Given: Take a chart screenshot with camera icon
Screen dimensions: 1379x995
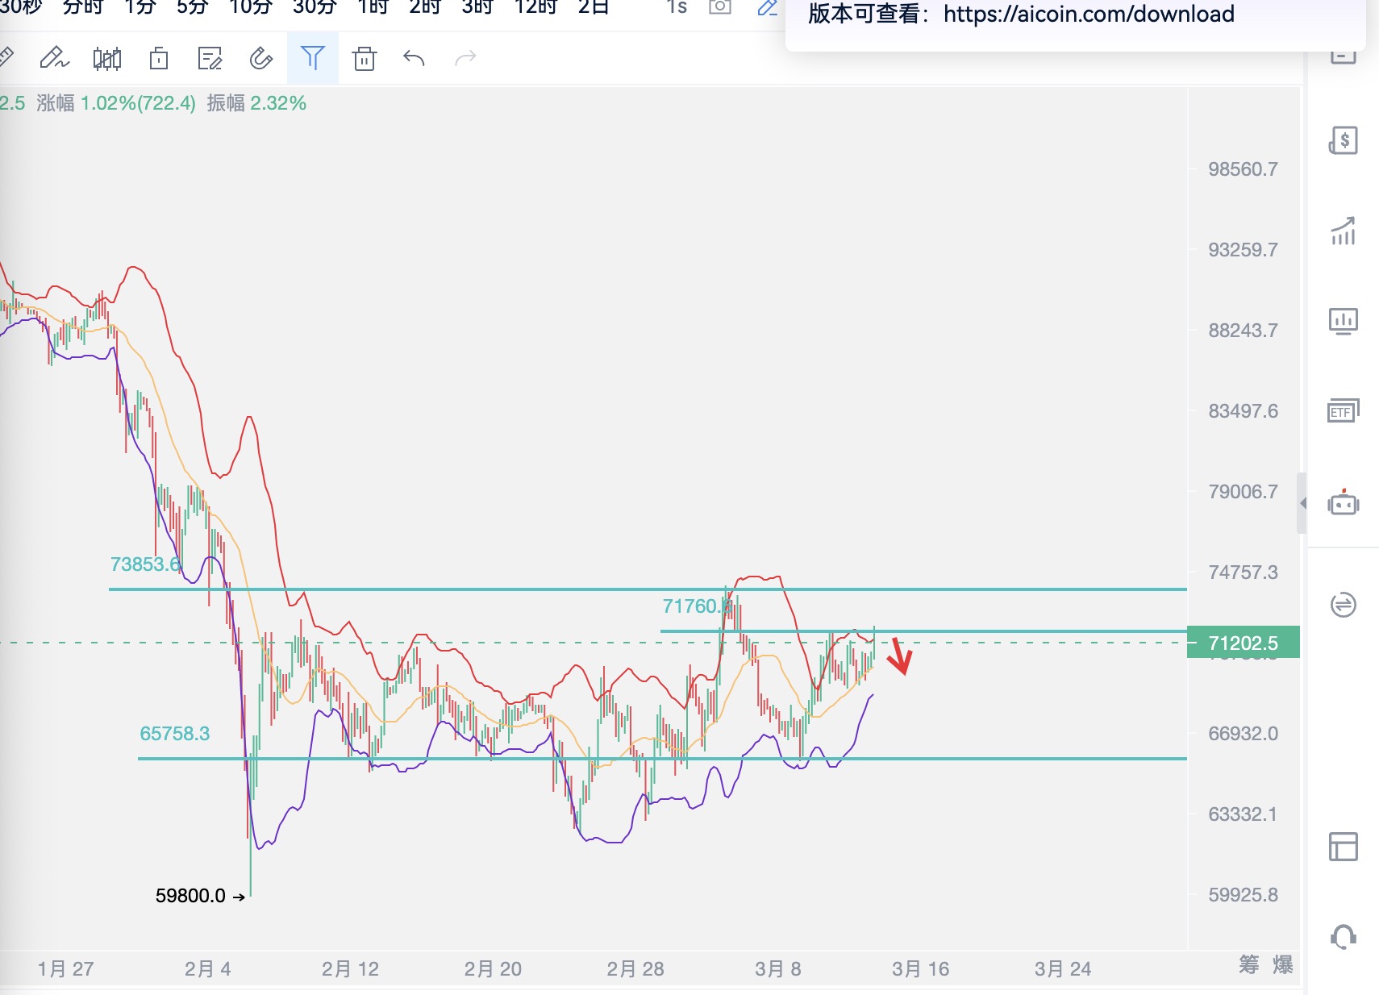Looking at the screenshot, I should click(719, 8).
